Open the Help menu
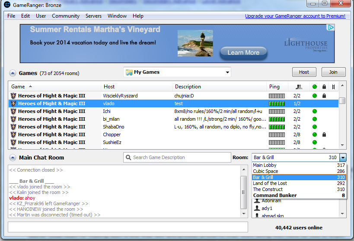This screenshot has width=354, height=241. pos(138,16)
